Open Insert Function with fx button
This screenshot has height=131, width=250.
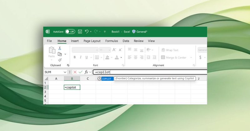(86, 72)
